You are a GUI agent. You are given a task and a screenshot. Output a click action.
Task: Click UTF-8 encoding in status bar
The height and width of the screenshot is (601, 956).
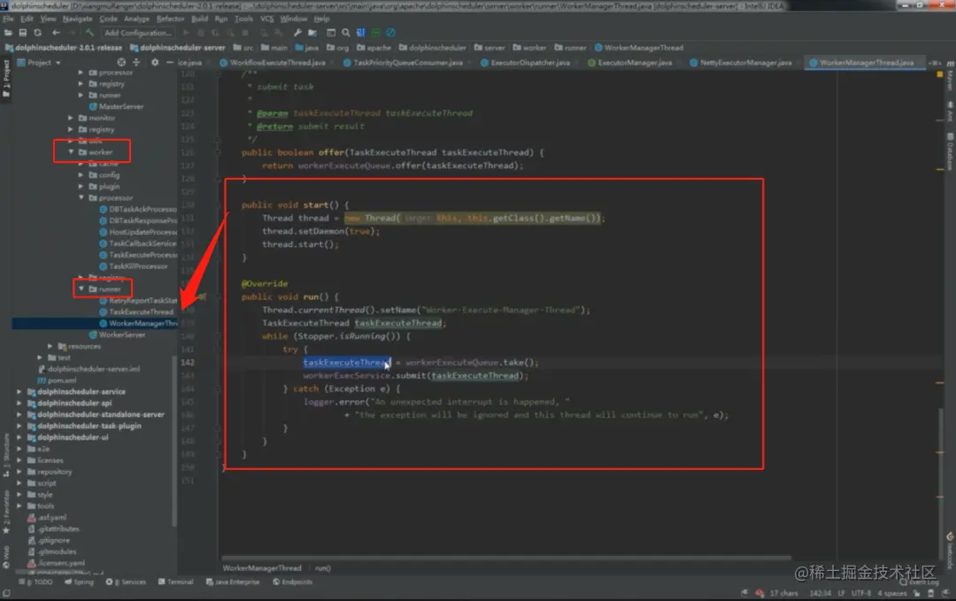[x=861, y=593]
